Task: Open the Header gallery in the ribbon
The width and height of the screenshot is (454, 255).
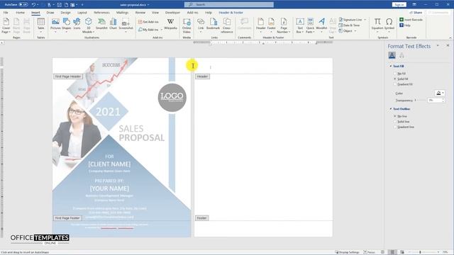Action: [260, 25]
